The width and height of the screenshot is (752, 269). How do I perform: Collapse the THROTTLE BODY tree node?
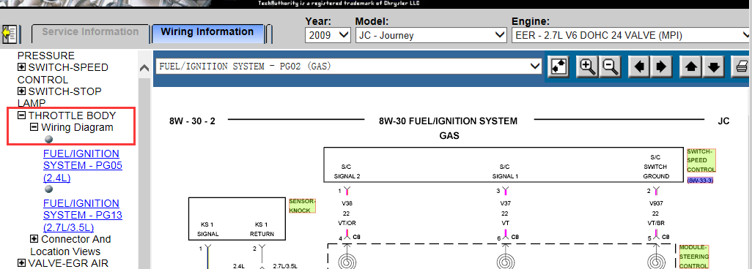[x=21, y=115]
